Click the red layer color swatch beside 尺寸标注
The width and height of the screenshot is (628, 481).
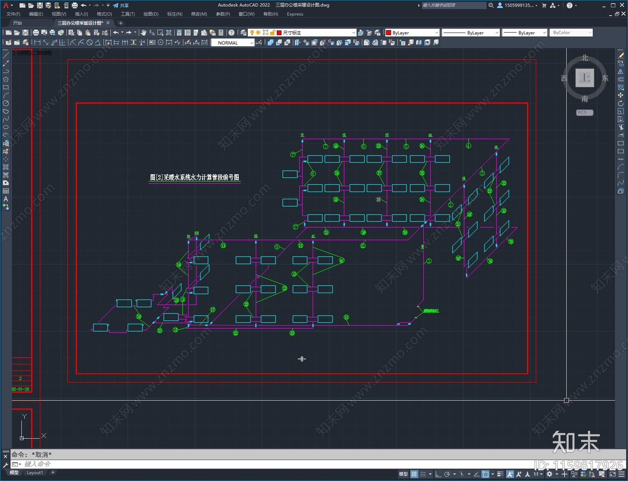point(279,33)
